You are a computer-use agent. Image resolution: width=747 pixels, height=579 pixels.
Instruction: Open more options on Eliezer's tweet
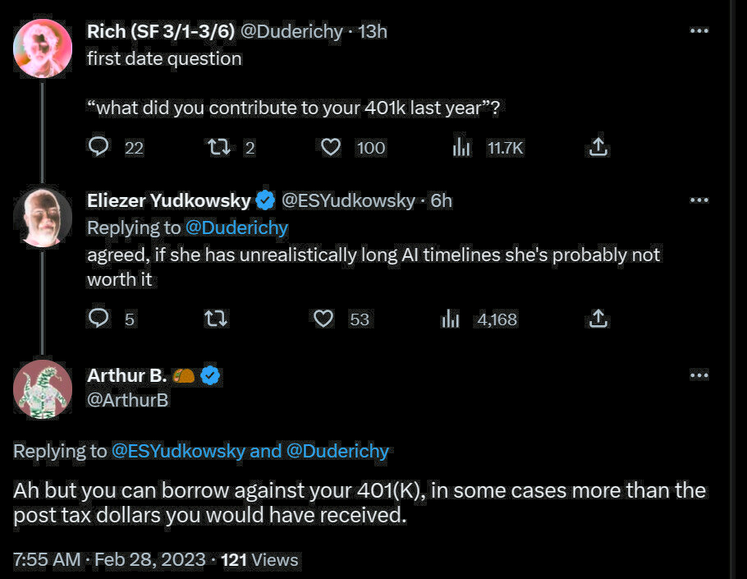(699, 200)
